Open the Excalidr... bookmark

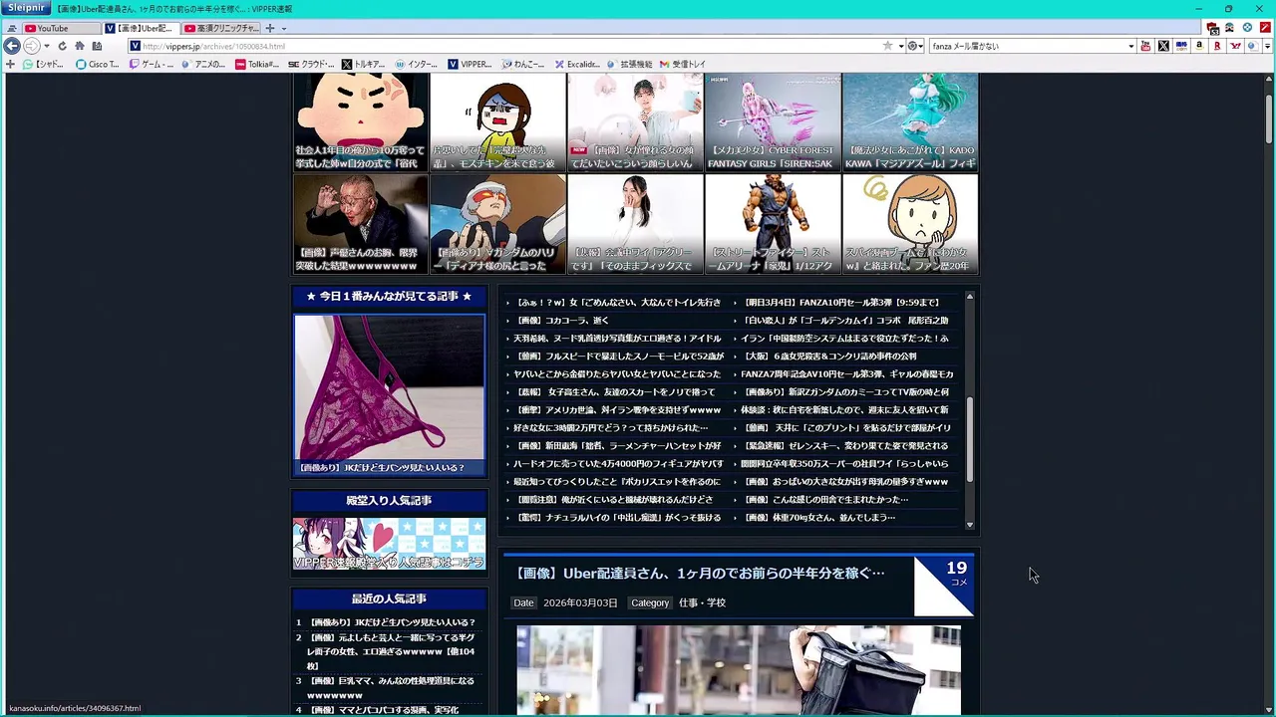[577, 64]
